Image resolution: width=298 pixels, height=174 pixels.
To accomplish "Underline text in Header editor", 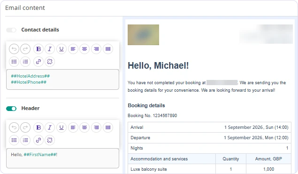I will (61, 127).
